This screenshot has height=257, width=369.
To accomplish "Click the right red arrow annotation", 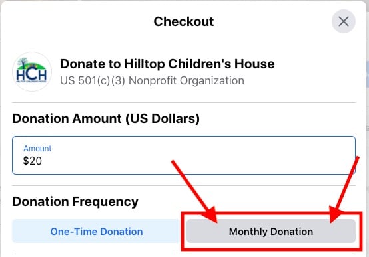I will tap(344, 190).
